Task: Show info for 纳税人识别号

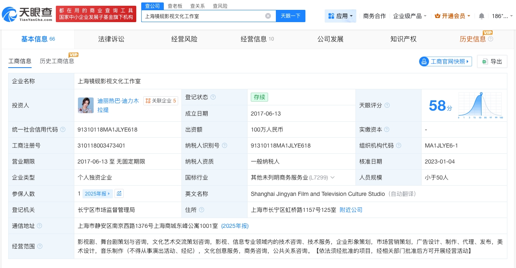Action: pos(225,145)
